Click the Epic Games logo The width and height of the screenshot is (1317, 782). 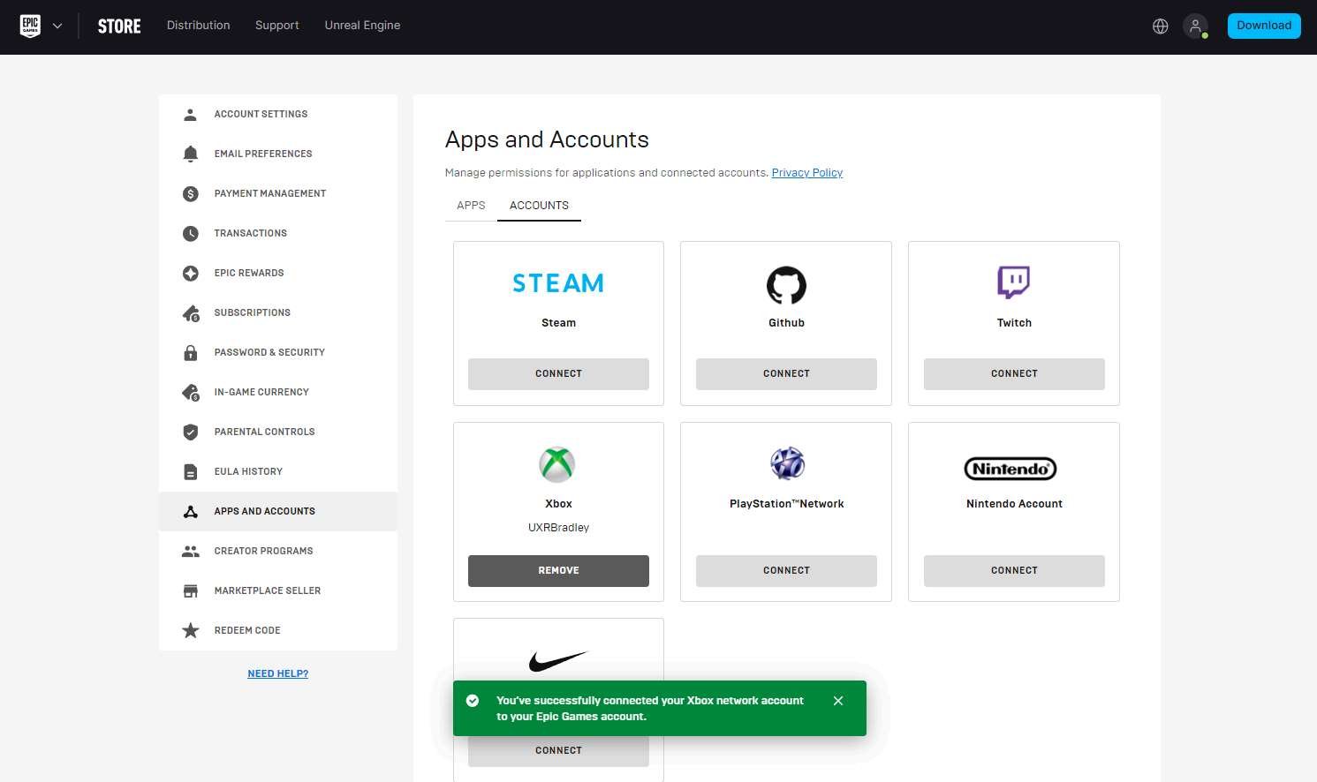30,26
